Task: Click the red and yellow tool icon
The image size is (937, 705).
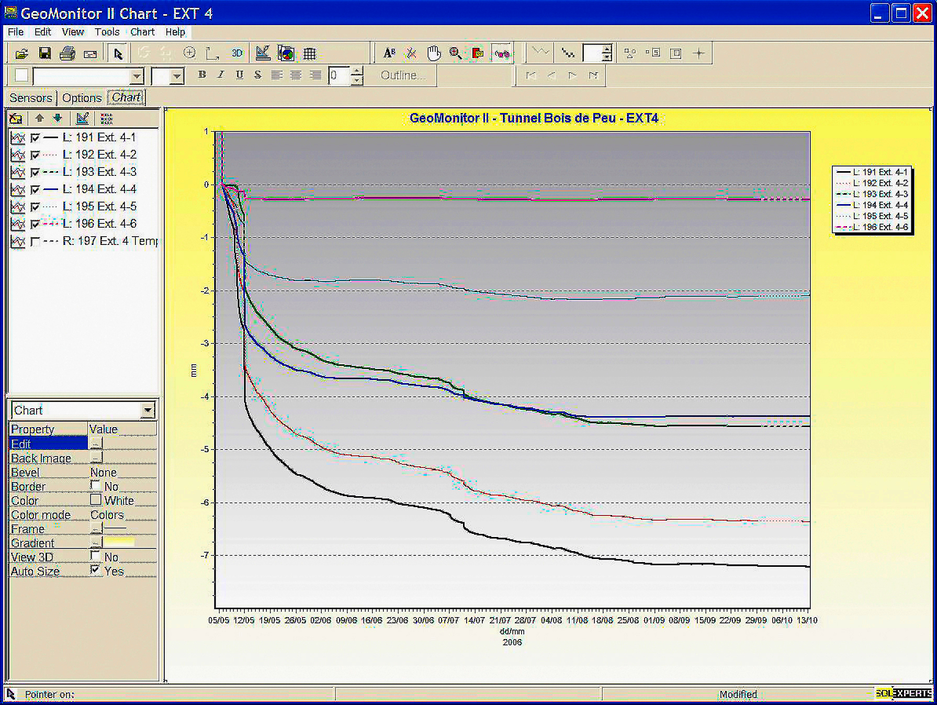Action: coord(478,53)
